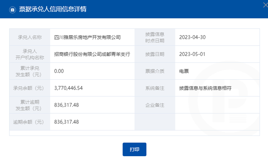The image size is (268, 165).
Task: Click the clipboard icon beside dialog title
Action: (13, 10)
